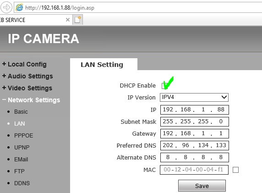262x193 pixels.
Task: Click the browser forward arrow button
Action: (6, 7)
